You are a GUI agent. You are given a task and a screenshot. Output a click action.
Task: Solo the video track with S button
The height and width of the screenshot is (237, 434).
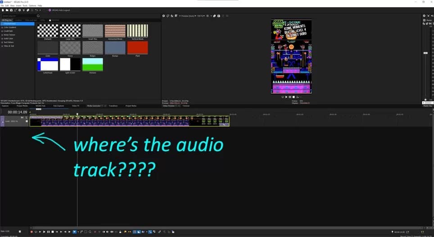pyautogui.click(x=26, y=117)
